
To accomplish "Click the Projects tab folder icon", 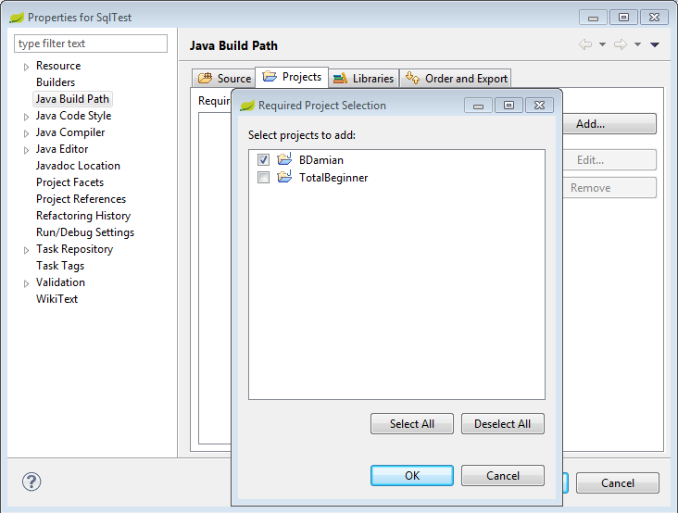I will (270, 76).
